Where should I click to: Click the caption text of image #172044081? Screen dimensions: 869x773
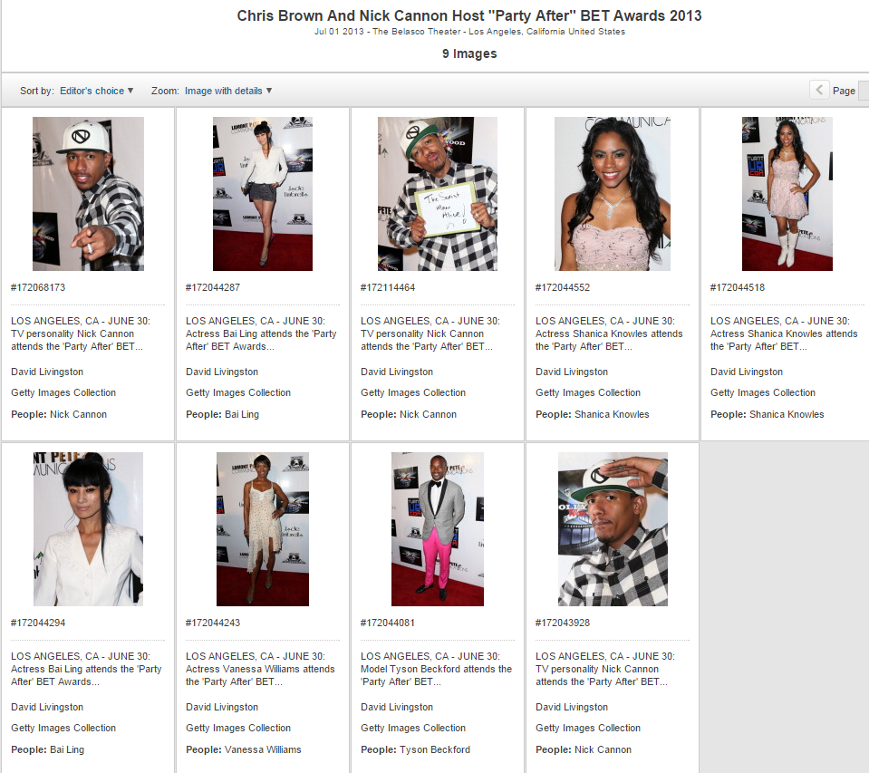click(436, 669)
